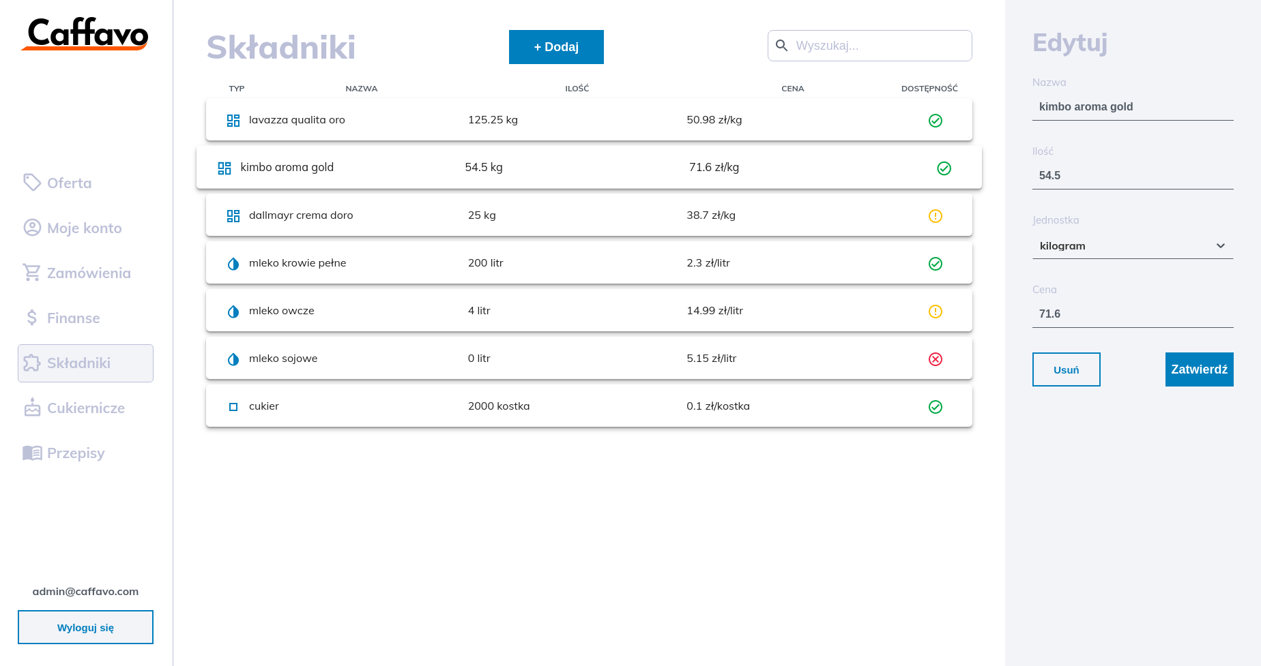This screenshot has height=666, width=1261.
Task: Click the Zamówienia cart icon
Action: coord(32,272)
